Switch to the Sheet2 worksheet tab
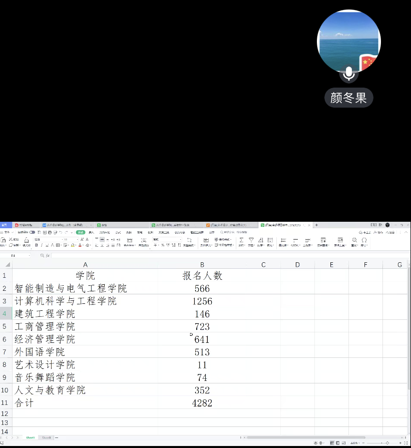The image size is (411, 448). pos(46,437)
